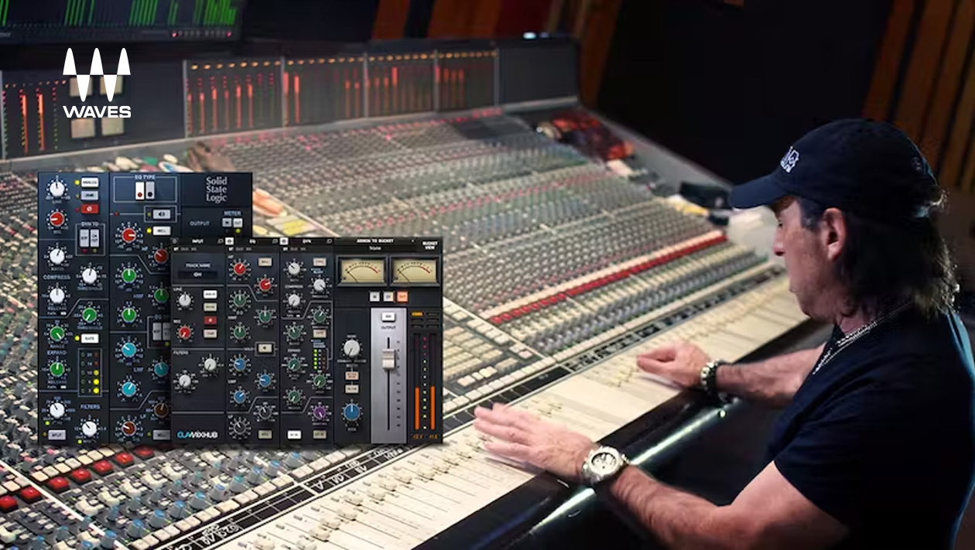Click SPLIT button in SSL Filters section
The width and height of the screenshot is (975, 550).
(56, 436)
